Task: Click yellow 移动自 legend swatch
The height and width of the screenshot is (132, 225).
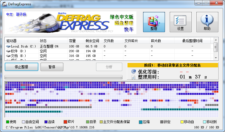Action: (x=182, y=122)
